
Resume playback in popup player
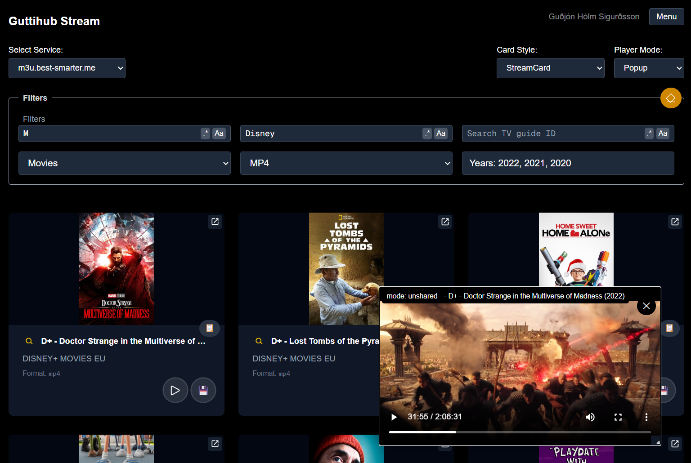tap(394, 417)
